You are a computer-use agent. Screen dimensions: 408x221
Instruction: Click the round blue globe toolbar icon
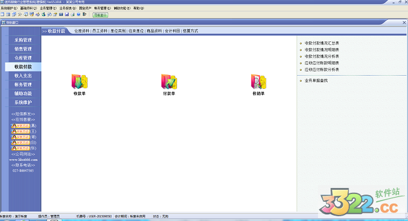point(79,14)
